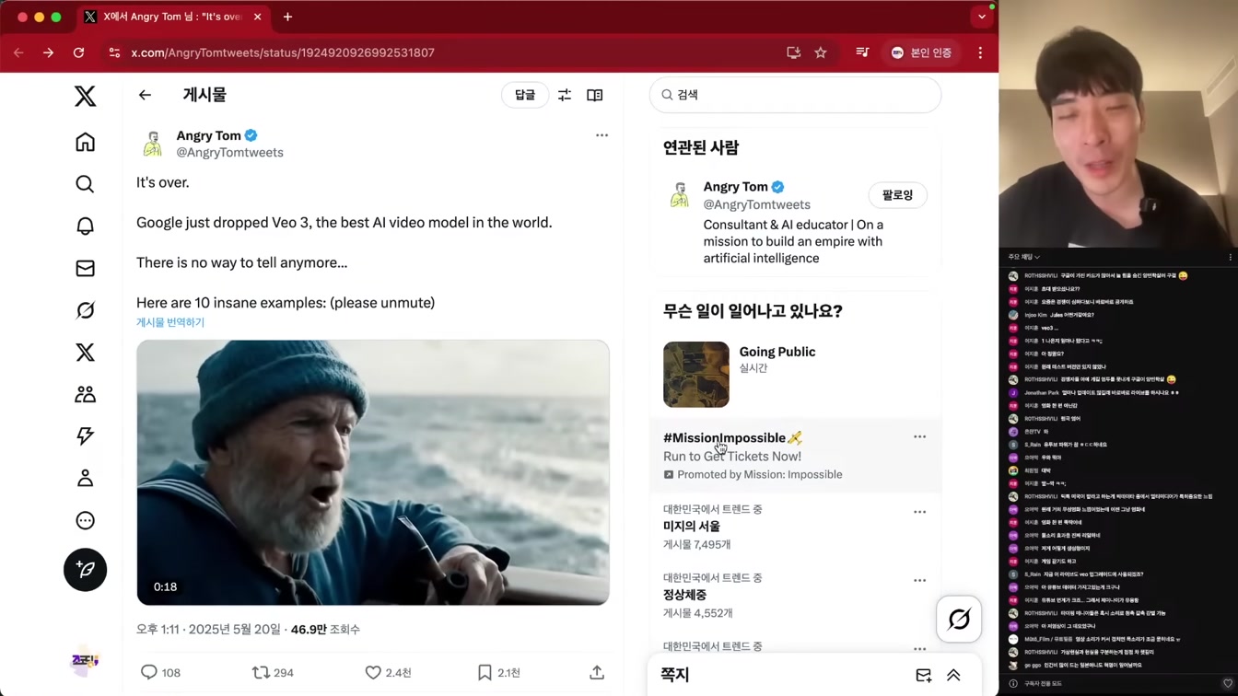The image size is (1238, 696).
Task: Click Chrome back navigation arrow
Action: click(x=18, y=53)
